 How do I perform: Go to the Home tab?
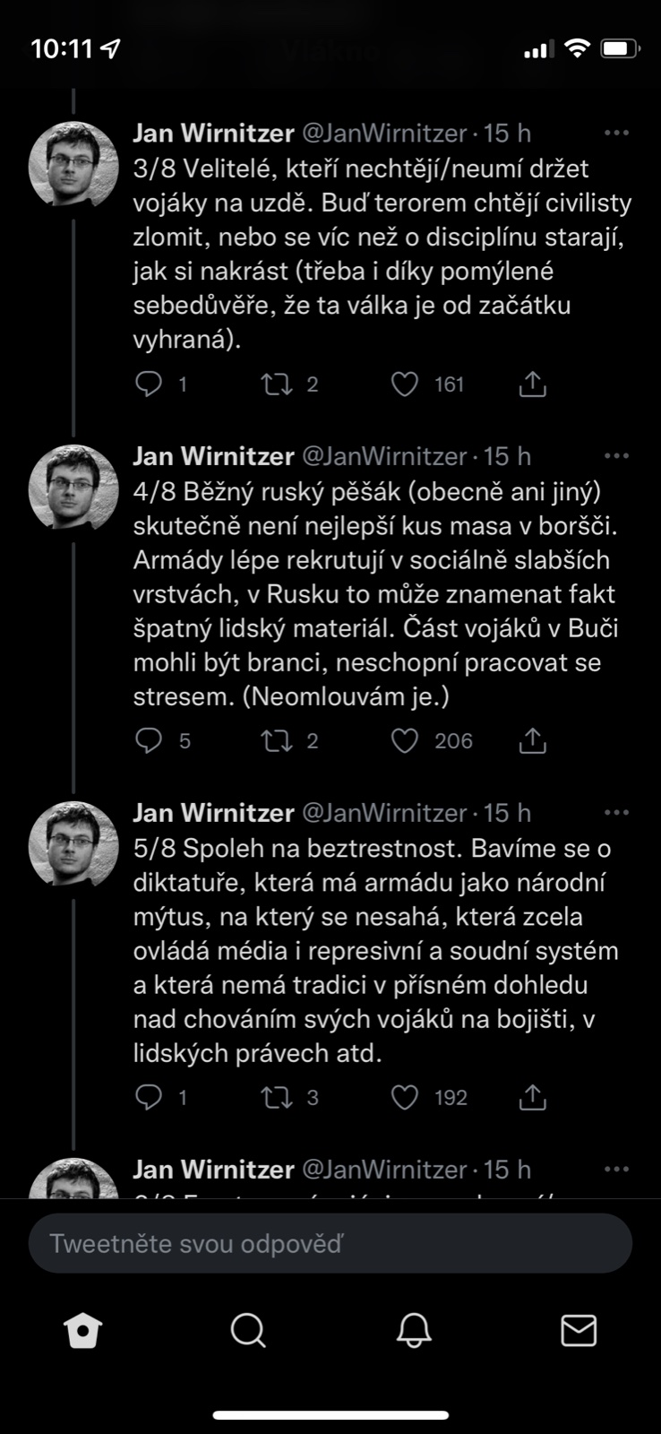[x=83, y=1331]
